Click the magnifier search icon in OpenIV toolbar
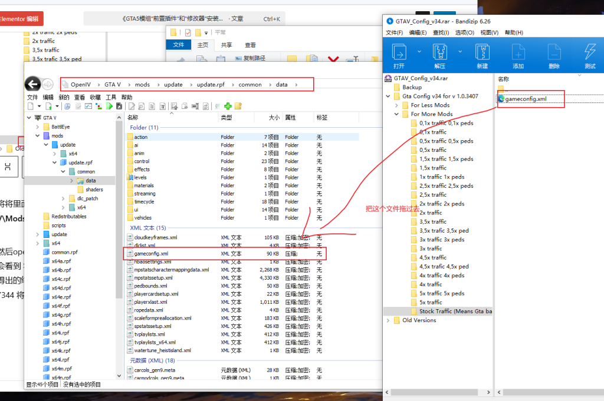The image size is (604, 401). point(142,106)
